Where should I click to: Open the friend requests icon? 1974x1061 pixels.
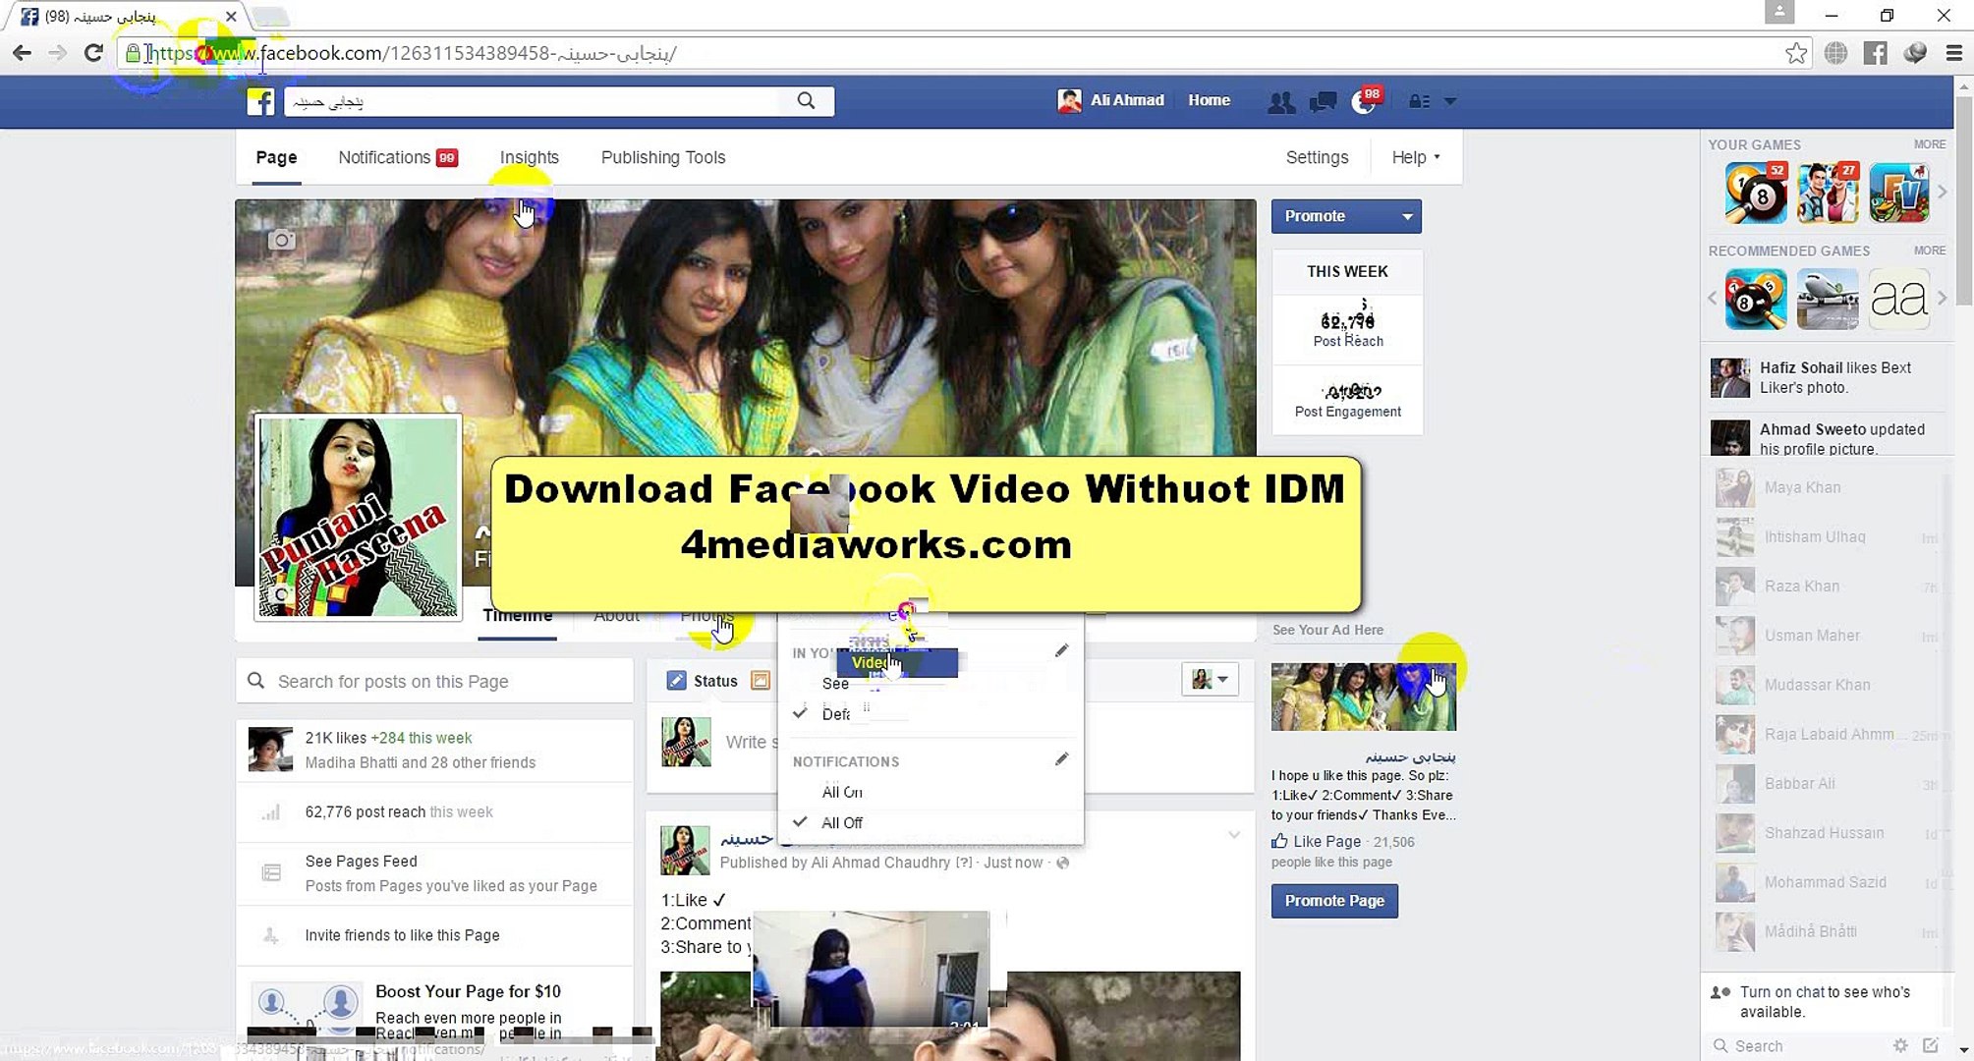[1280, 100]
